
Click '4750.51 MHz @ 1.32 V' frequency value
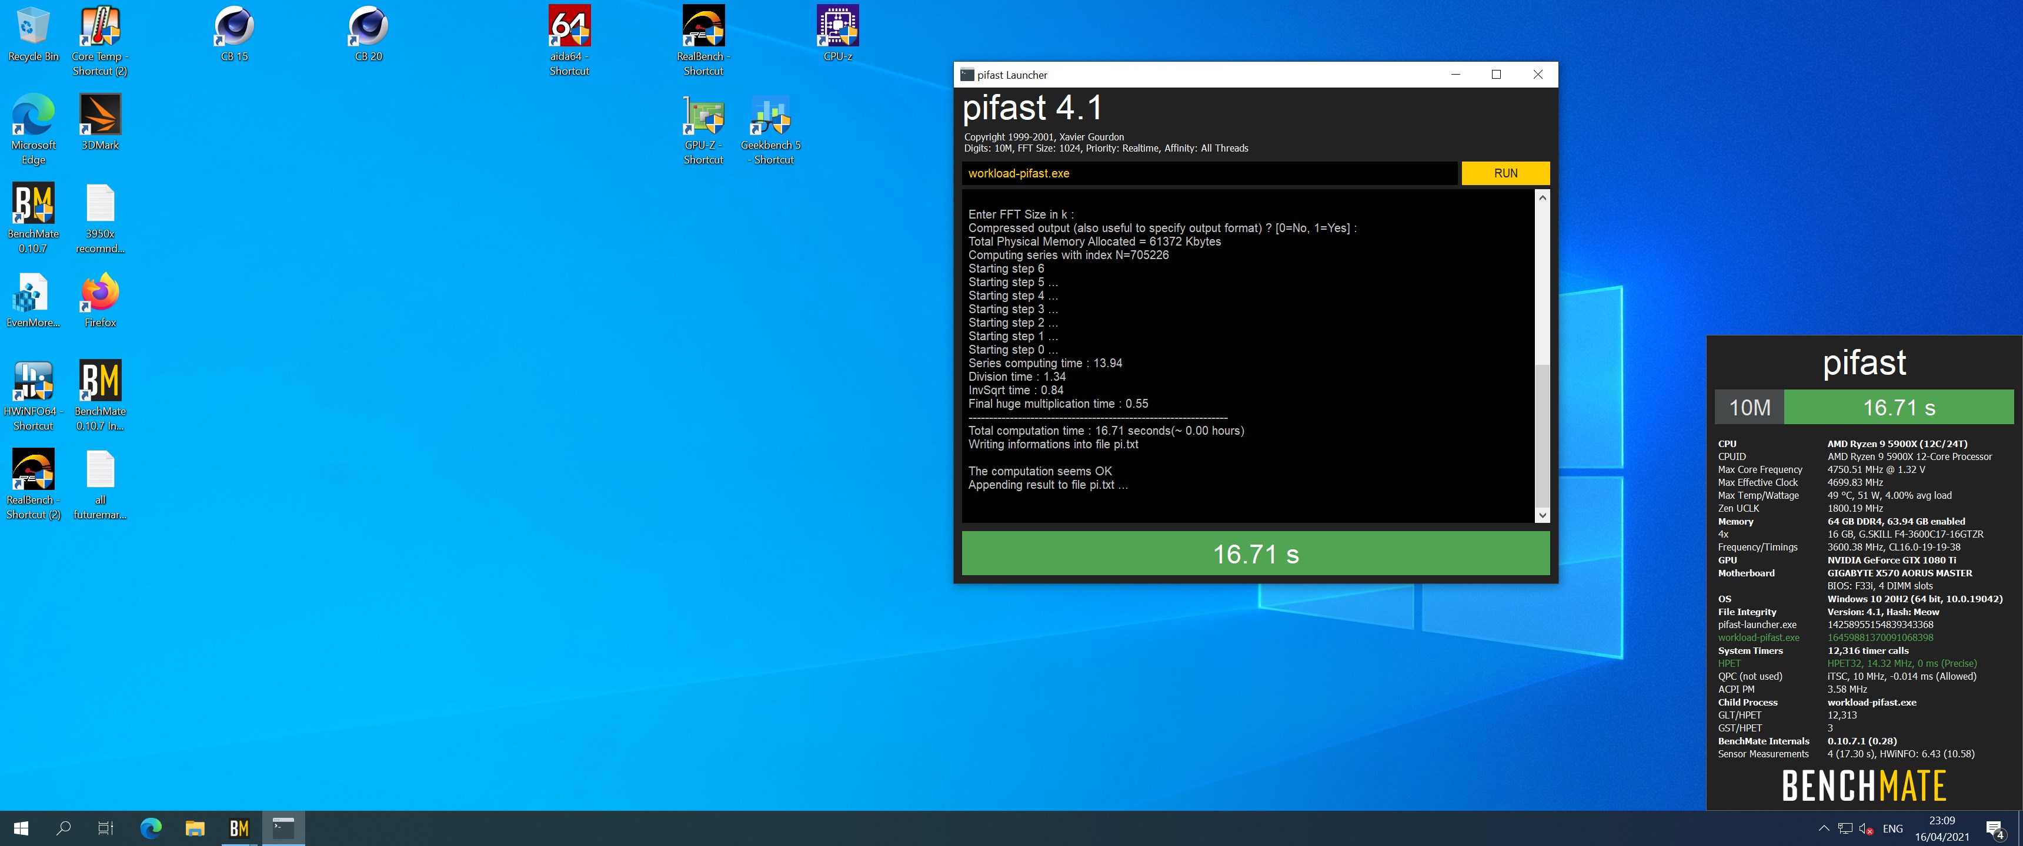[1876, 469]
